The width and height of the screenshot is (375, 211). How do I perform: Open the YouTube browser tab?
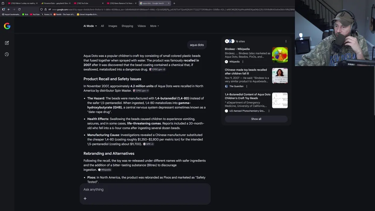tap(88, 3)
